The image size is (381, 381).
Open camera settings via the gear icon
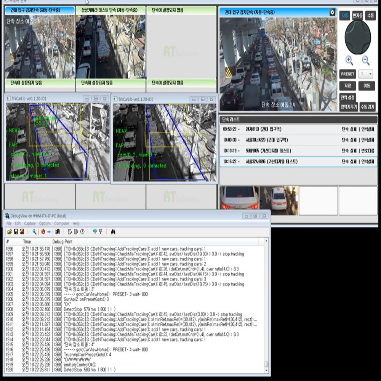[x=331, y=12]
